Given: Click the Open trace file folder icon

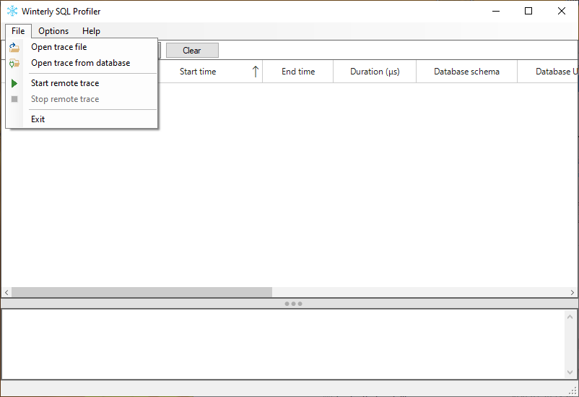Looking at the screenshot, I should (14, 47).
